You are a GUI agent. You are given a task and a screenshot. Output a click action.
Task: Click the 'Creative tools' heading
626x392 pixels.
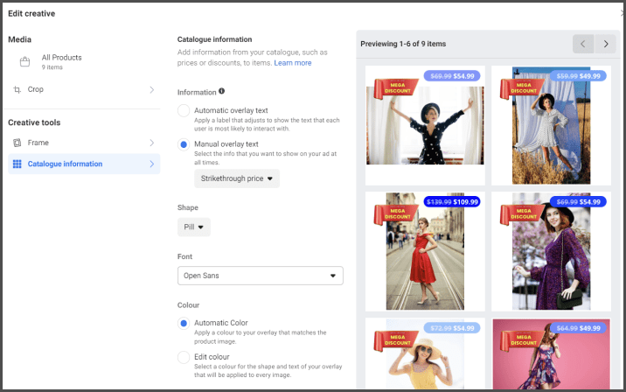[34, 122]
